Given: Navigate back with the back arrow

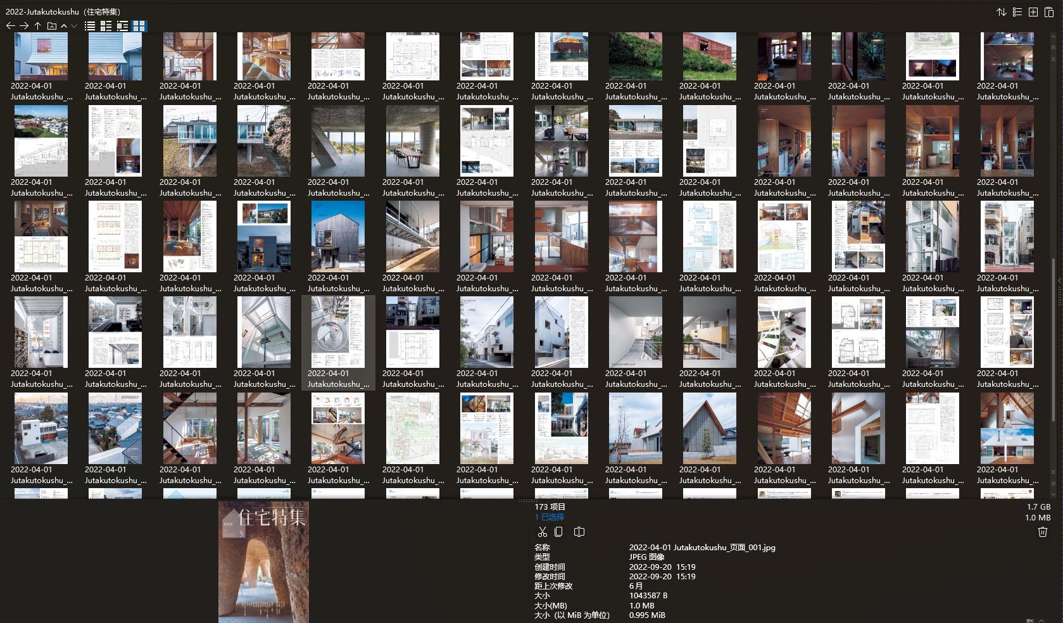Looking at the screenshot, I should point(10,26).
